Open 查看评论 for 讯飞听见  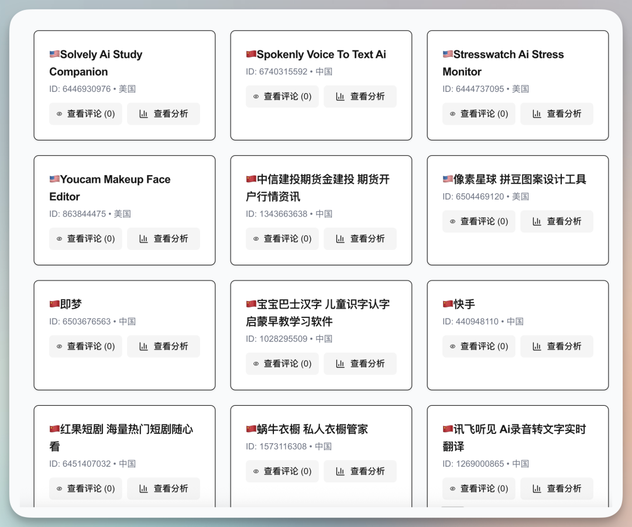pyautogui.click(x=479, y=489)
